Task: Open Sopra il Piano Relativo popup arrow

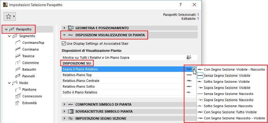Action: 194,69
